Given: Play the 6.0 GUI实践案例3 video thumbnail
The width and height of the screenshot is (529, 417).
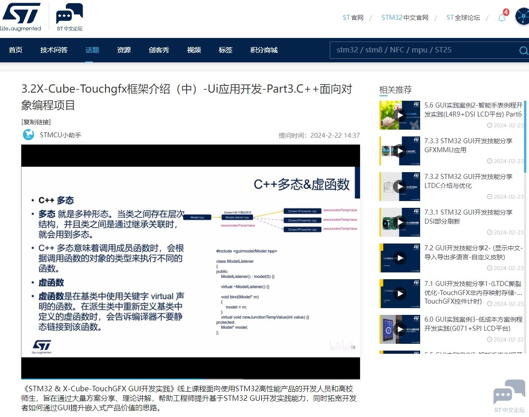Looking at the screenshot, I should [x=400, y=329].
